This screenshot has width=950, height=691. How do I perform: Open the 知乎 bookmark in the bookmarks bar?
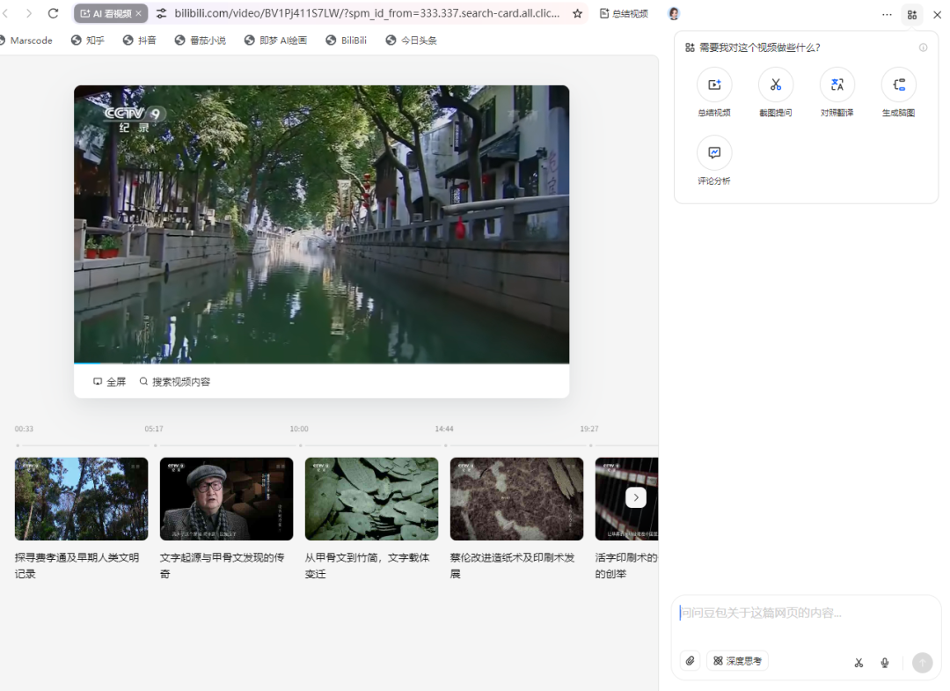[x=88, y=40]
